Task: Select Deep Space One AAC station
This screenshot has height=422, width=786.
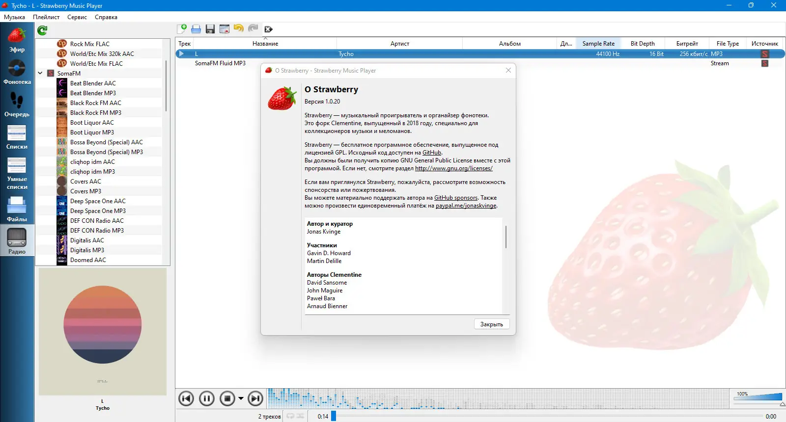Action: 98,201
